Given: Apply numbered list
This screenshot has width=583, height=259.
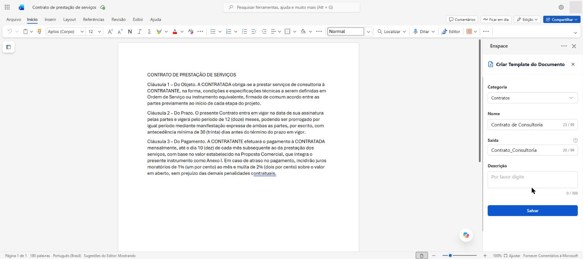Looking at the screenshot, I should [229, 32].
